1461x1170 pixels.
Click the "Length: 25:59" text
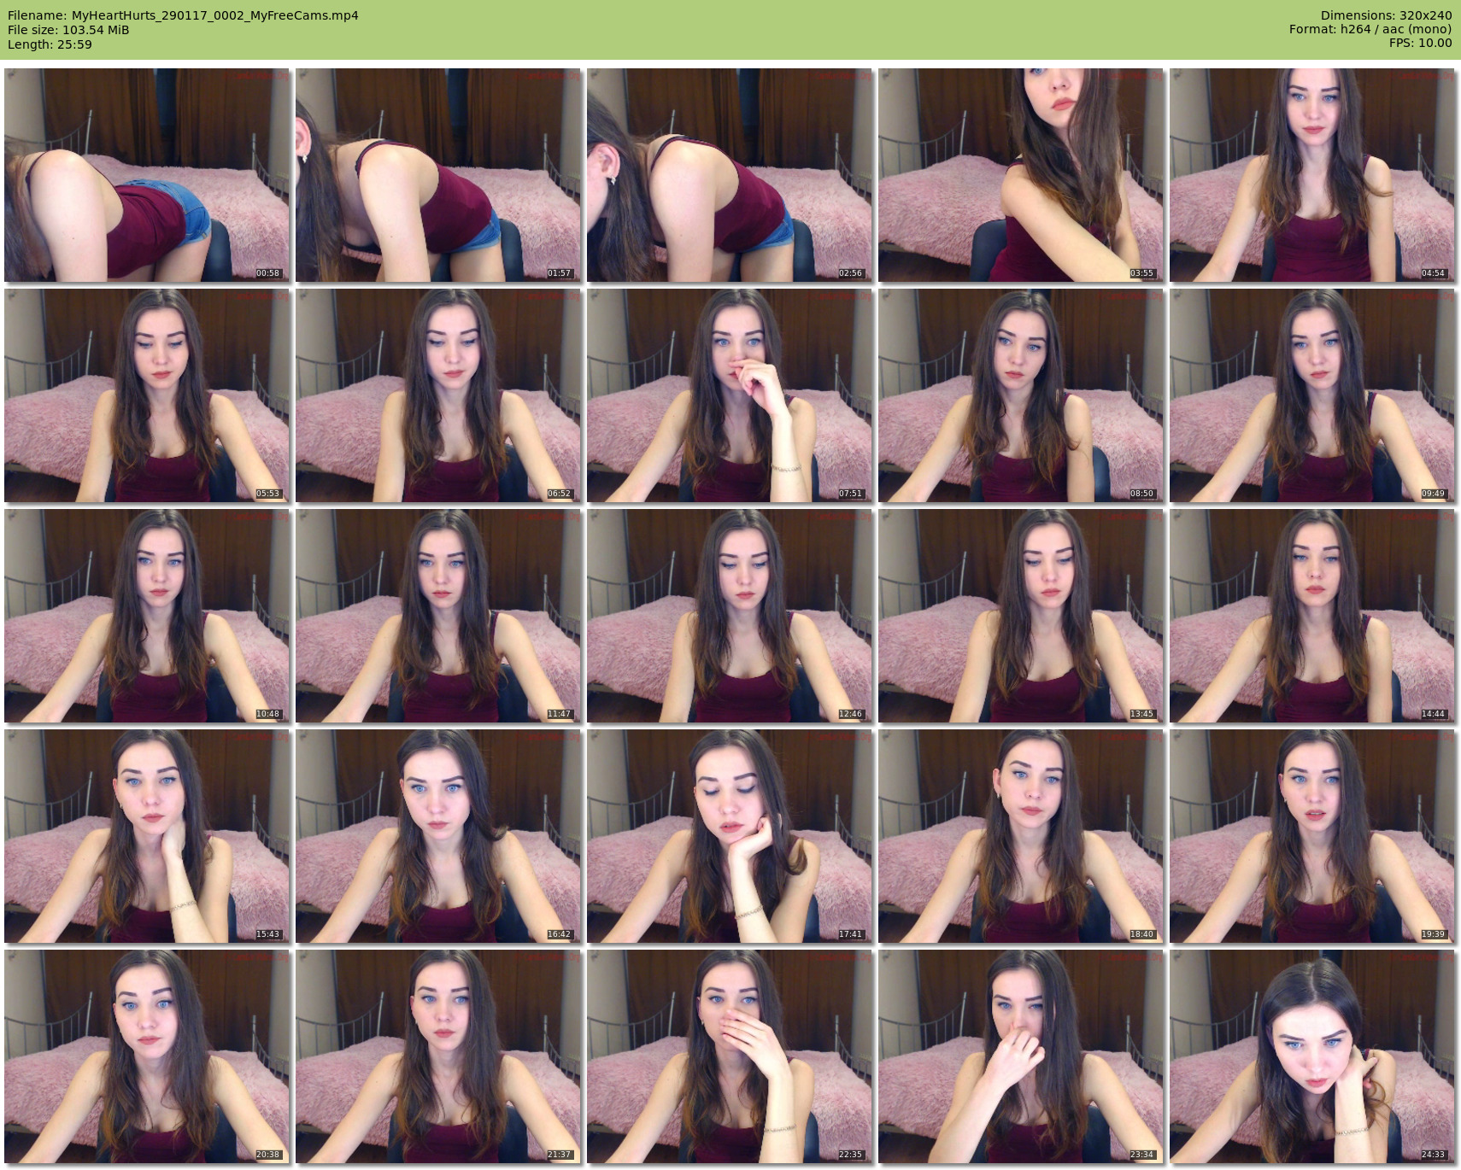point(50,44)
